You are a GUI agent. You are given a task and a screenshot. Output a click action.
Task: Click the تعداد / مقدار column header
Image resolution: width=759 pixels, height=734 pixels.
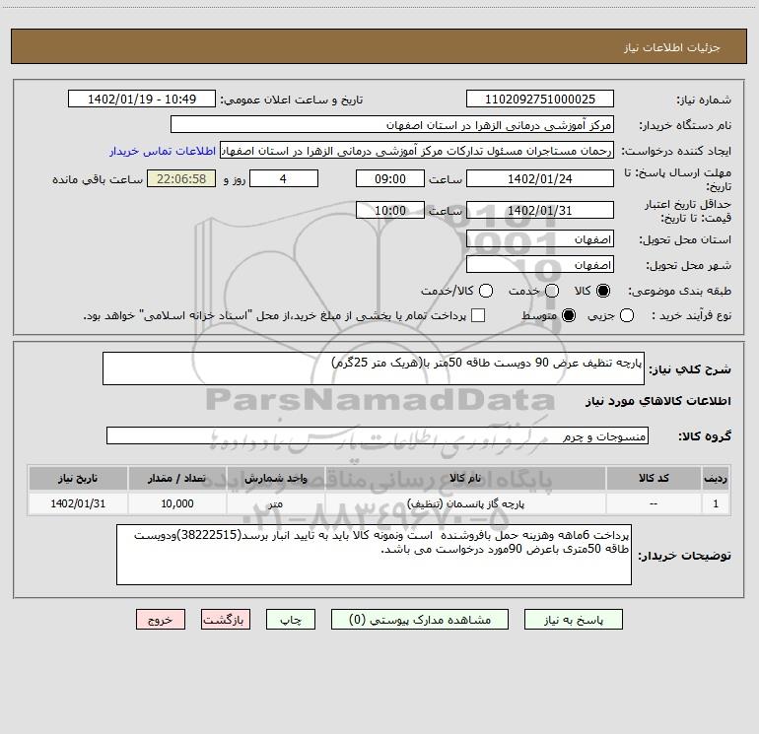coord(177,478)
